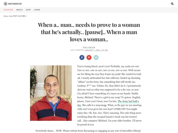Click the first body paragraph text
This screenshot has width=178, height=133.
click(109, 95)
